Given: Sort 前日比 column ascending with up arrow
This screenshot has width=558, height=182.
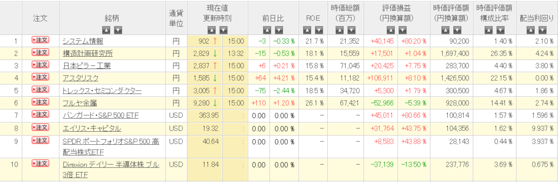Looking at the screenshot, I should (266, 30).
